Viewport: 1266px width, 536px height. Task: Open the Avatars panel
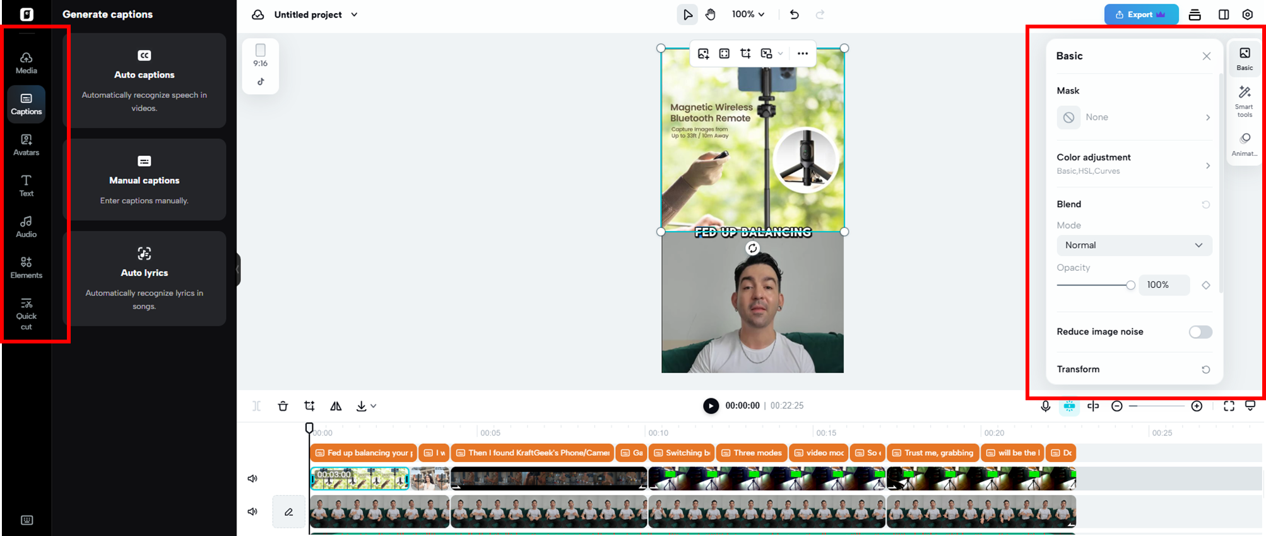click(x=26, y=145)
